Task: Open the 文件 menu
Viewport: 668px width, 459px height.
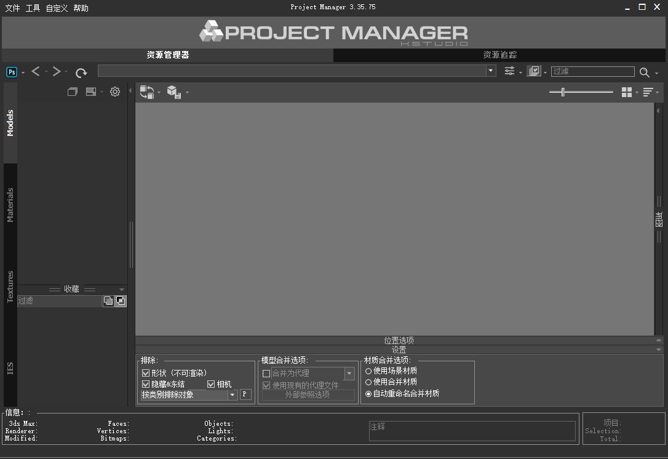Action: point(12,8)
